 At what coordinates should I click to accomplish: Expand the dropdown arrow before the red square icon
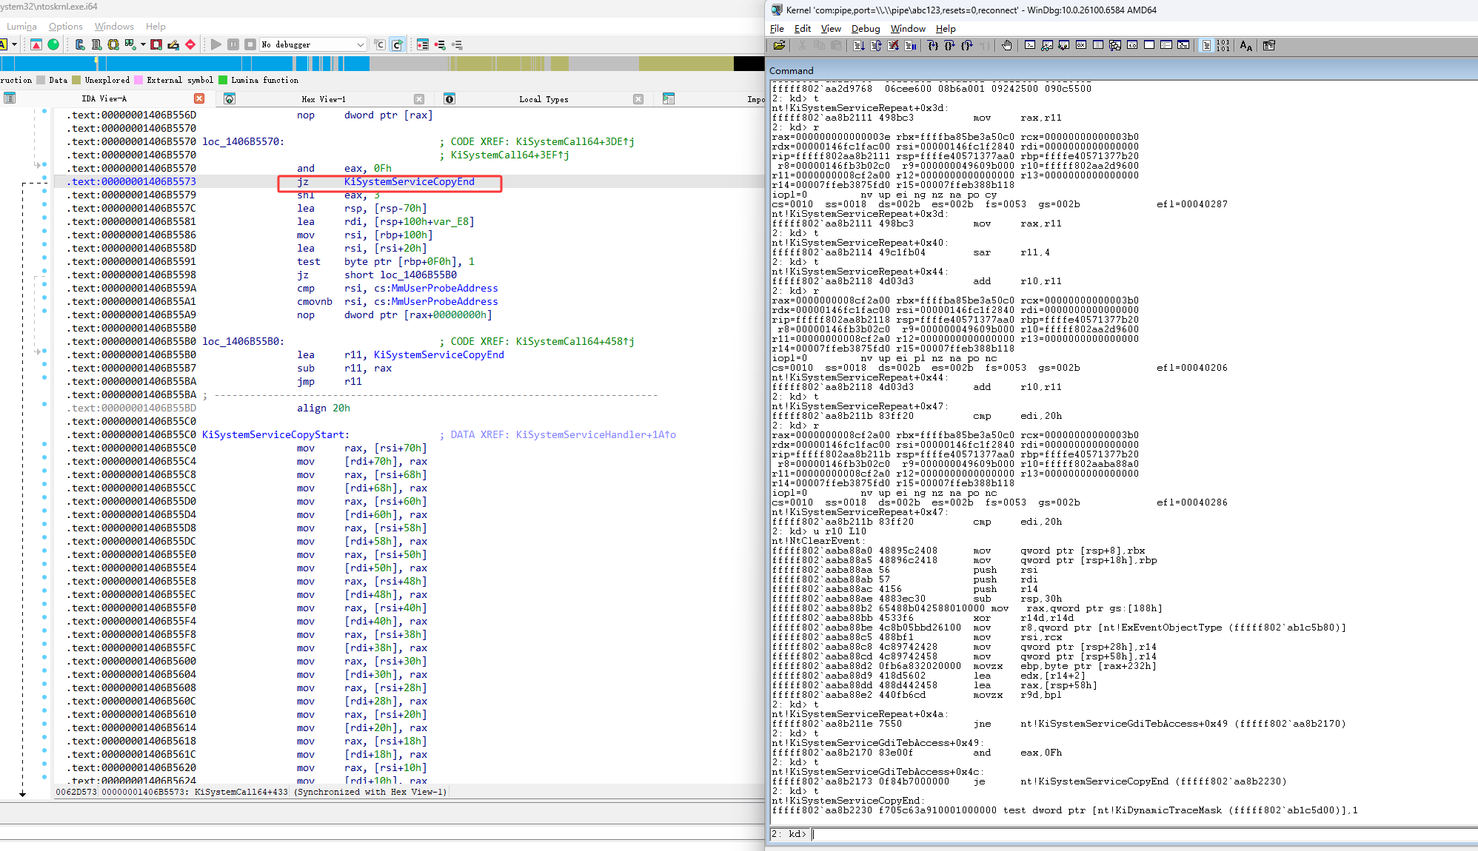coord(143,44)
